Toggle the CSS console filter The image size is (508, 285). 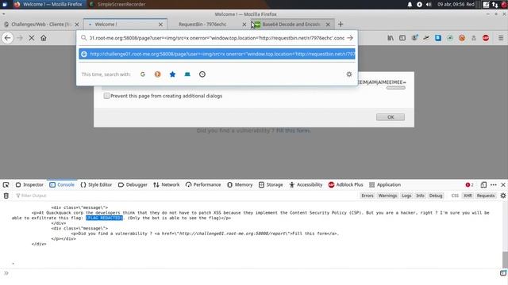(x=455, y=196)
